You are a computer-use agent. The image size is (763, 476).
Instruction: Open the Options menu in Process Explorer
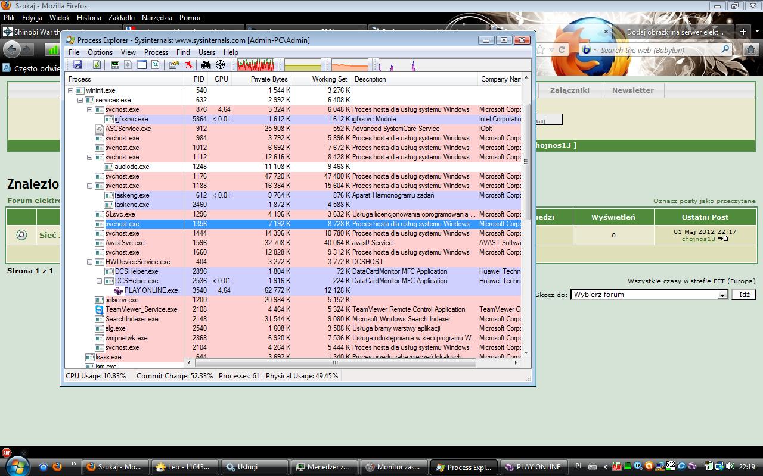[100, 52]
